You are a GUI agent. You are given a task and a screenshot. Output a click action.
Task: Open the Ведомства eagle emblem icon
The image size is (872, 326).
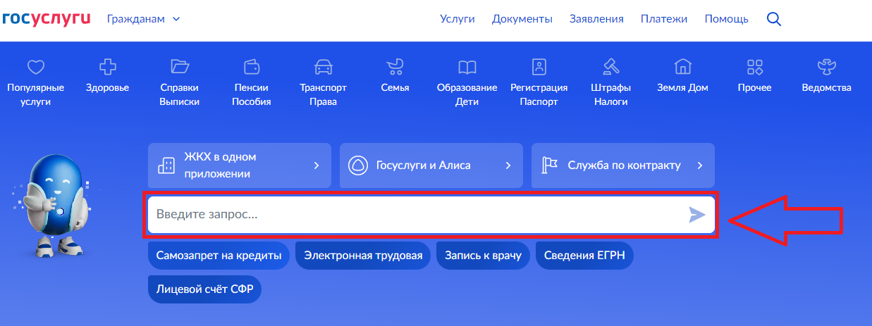[x=826, y=67]
